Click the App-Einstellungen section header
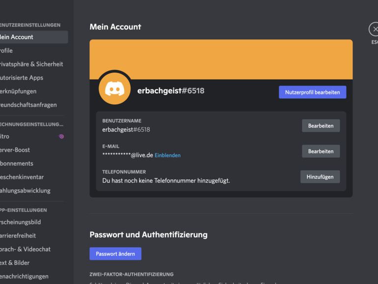 point(24,210)
